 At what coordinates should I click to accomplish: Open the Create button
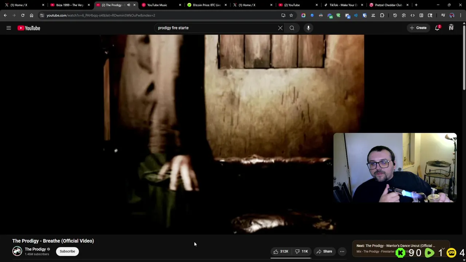[x=418, y=28]
